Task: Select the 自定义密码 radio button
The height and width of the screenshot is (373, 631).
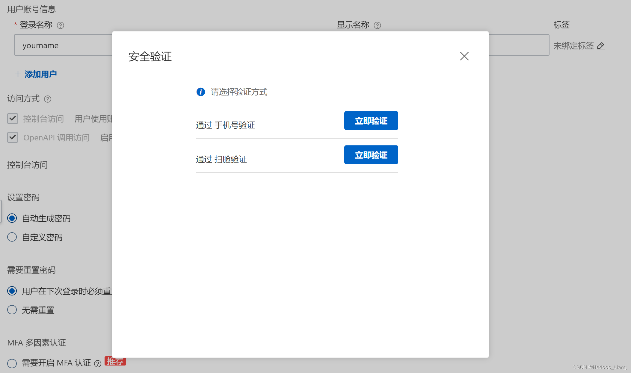Action: point(12,237)
